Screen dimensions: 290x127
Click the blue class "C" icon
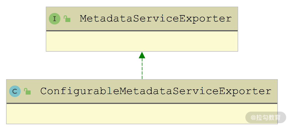(15, 91)
